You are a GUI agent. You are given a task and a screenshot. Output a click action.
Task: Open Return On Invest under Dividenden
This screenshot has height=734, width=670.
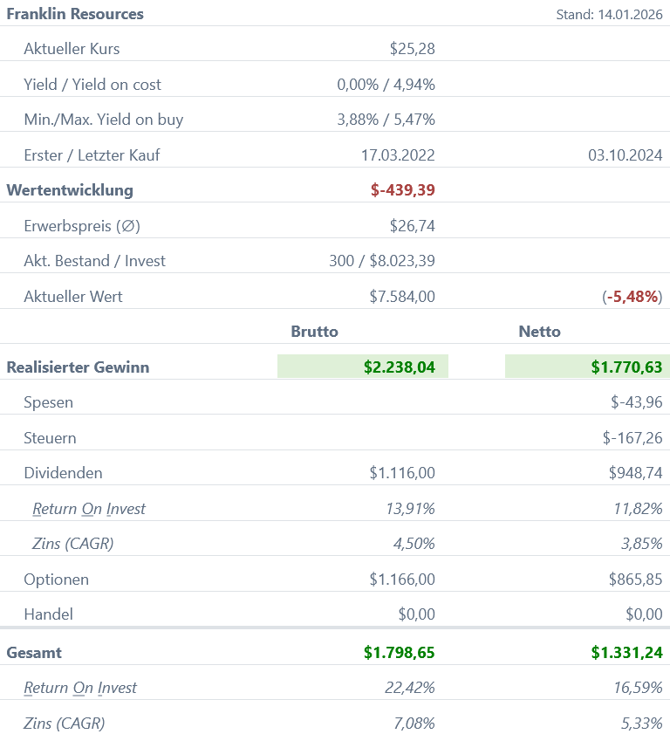[x=89, y=509]
